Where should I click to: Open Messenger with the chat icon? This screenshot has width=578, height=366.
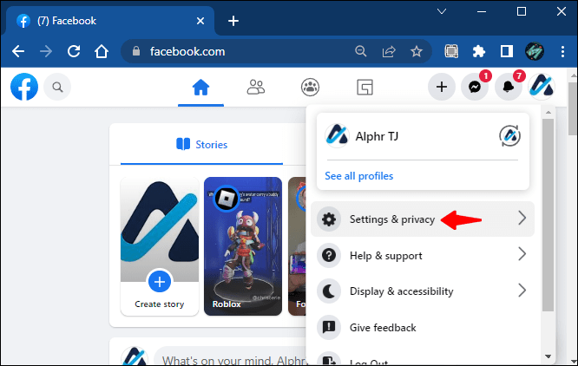[x=475, y=88]
